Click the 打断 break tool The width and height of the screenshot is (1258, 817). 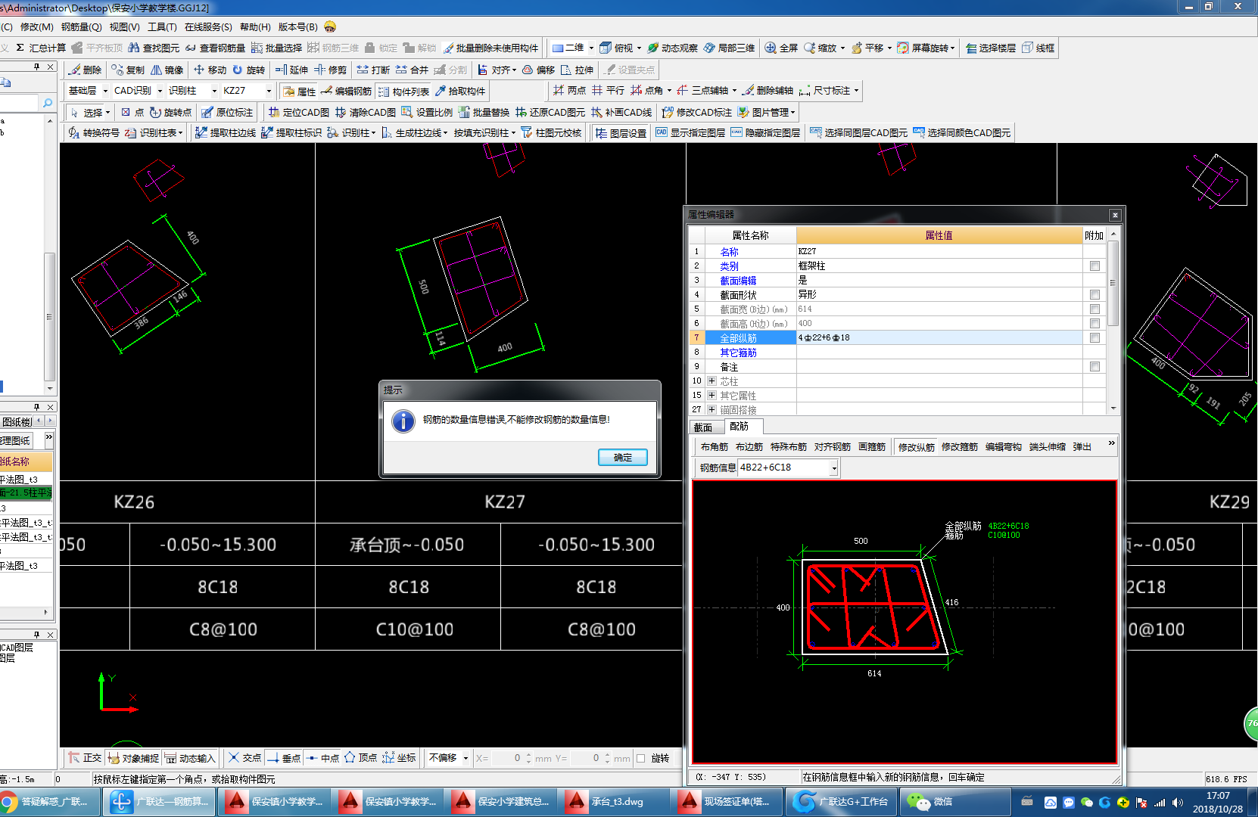point(373,70)
